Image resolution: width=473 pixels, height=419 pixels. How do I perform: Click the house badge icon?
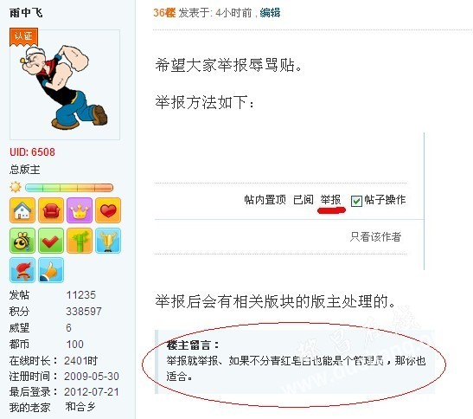[22, 210]
